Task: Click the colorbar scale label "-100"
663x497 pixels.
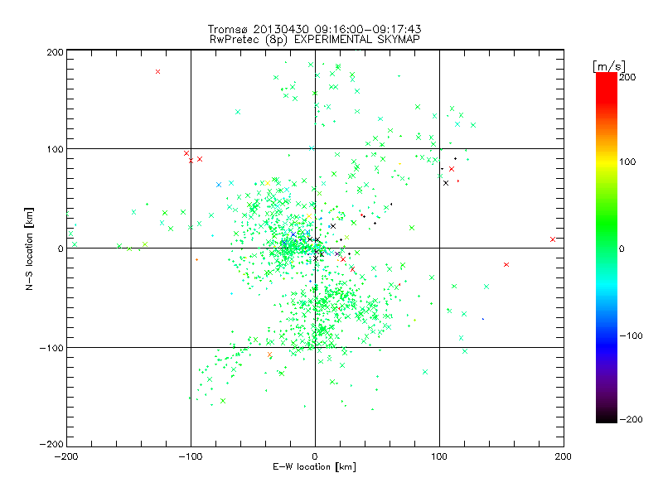Action: pyautogui.click(x=631, y=336)
